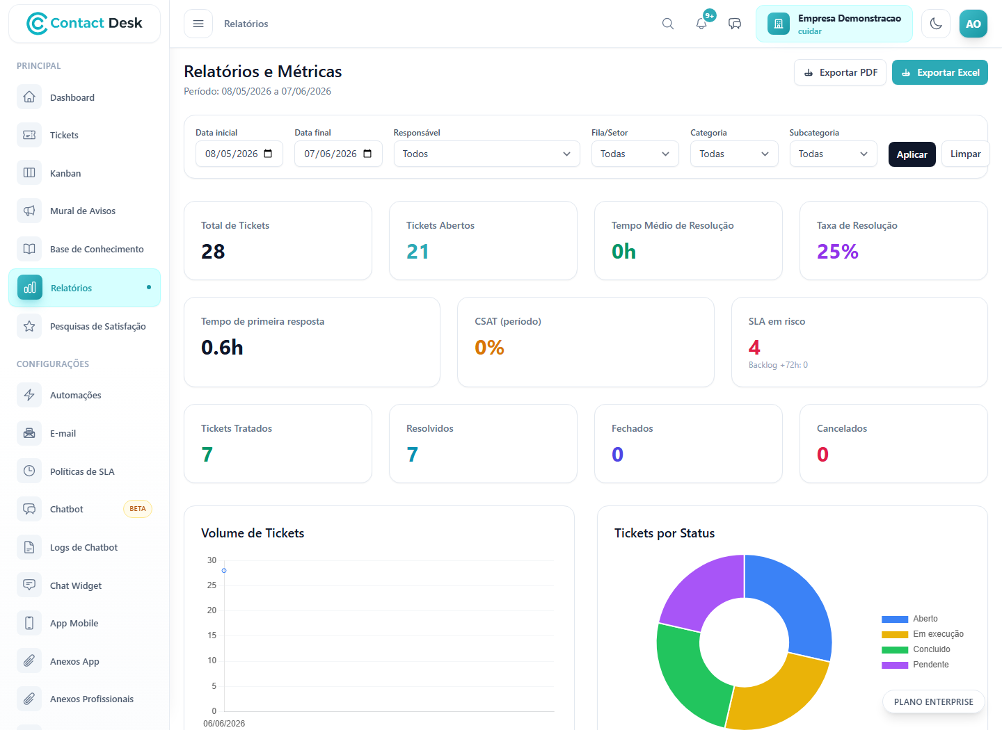The height and width of the screenshot is (730, 1002).
Task: Click the Aplicar filter button
Action: coord(912,154)
